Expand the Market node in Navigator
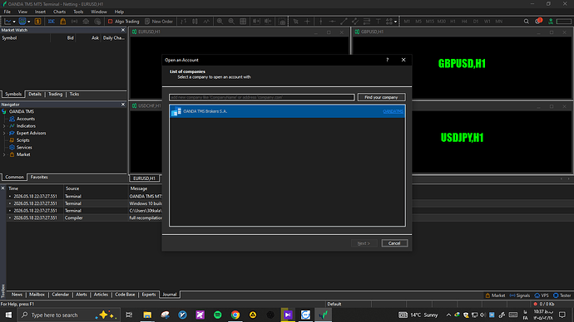Image resolution: width=574 pixels, height=322 pixels. pyautogui.click(x=4, y=155)
